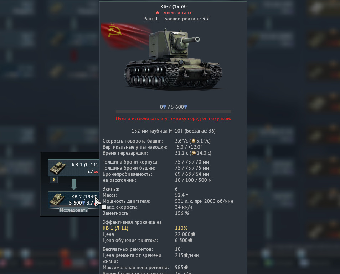340x274 pixels.
Task: Click the research points progress bar
Action: coord(174,112)
